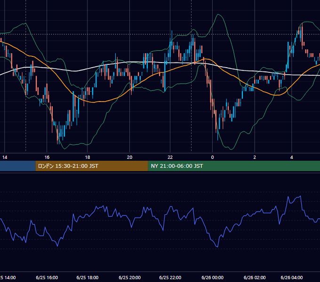The image size is (320, 282).
Task: Select the 20 hour label on price chart
Action: (129, 157)
